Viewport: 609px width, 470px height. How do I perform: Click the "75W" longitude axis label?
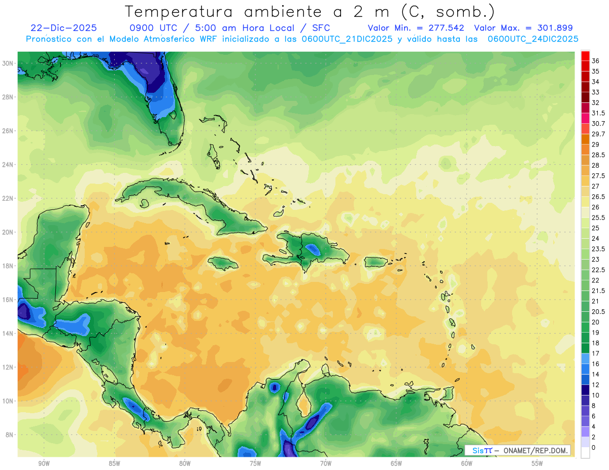(x=255, y=464)
